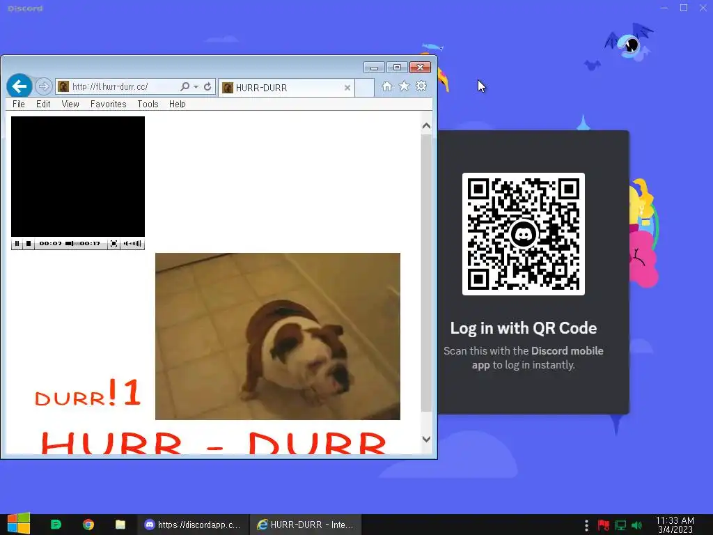Image resolution: width=713 pixels, height=535 pixels.
Task: Click "Log in with QR Code" heading in Discord
Action: tap(524, 328)
